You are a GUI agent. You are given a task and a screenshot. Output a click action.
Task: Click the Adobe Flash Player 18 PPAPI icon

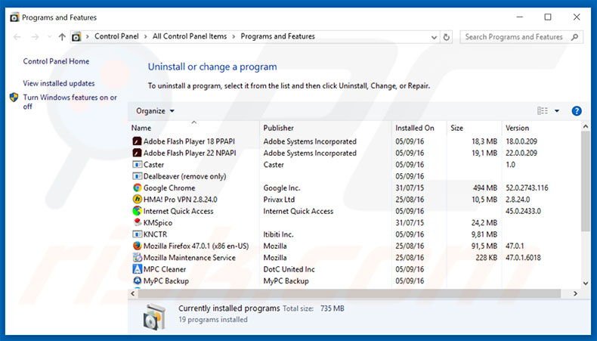(x=137, y=141)
